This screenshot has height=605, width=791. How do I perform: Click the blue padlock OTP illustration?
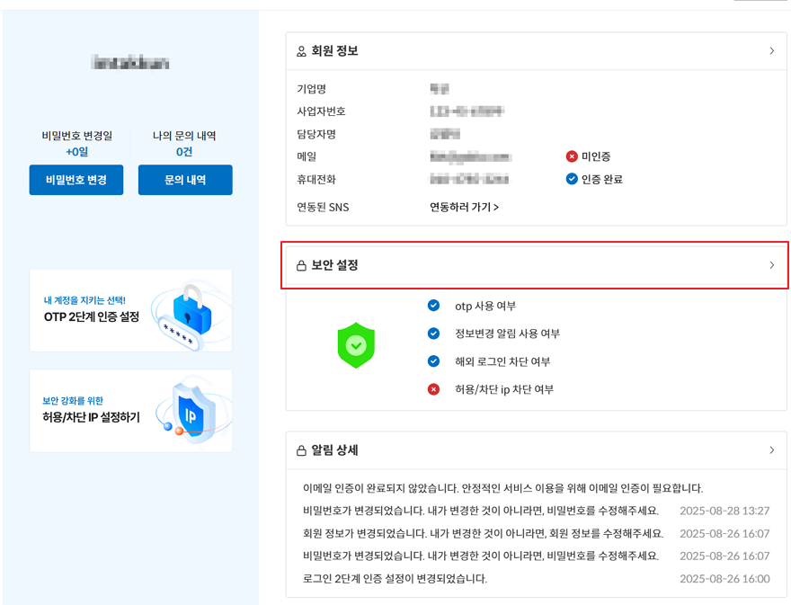(x=191, y=308)
